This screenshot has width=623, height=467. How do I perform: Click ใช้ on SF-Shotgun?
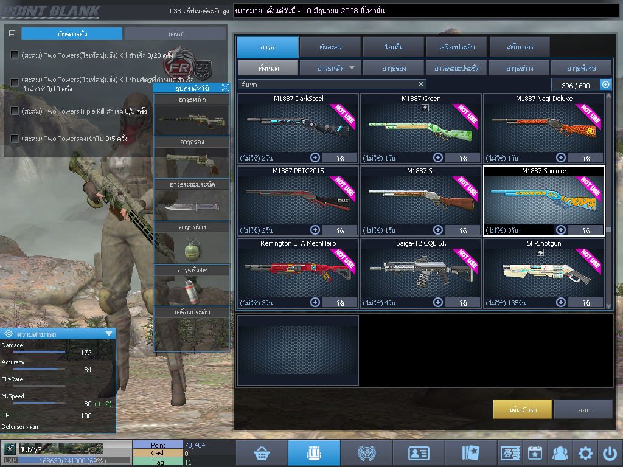(x=586, y=303)
